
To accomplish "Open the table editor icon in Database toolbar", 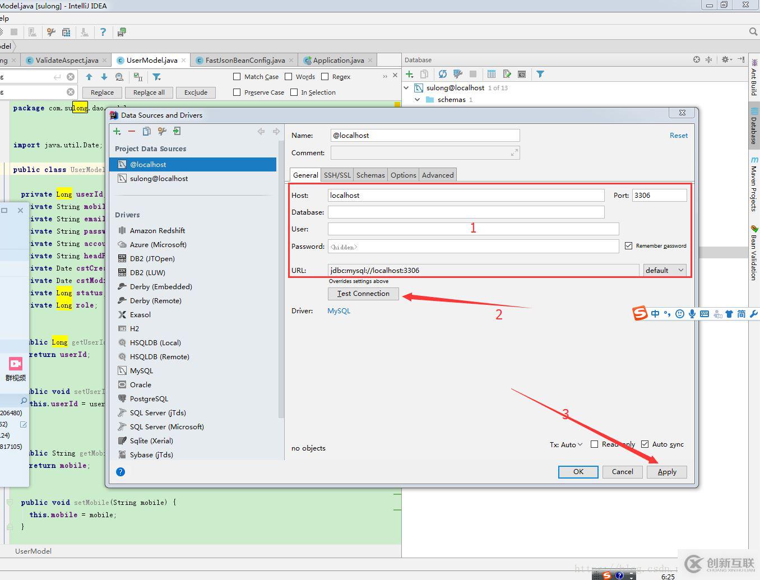I will tap(492, 74).
